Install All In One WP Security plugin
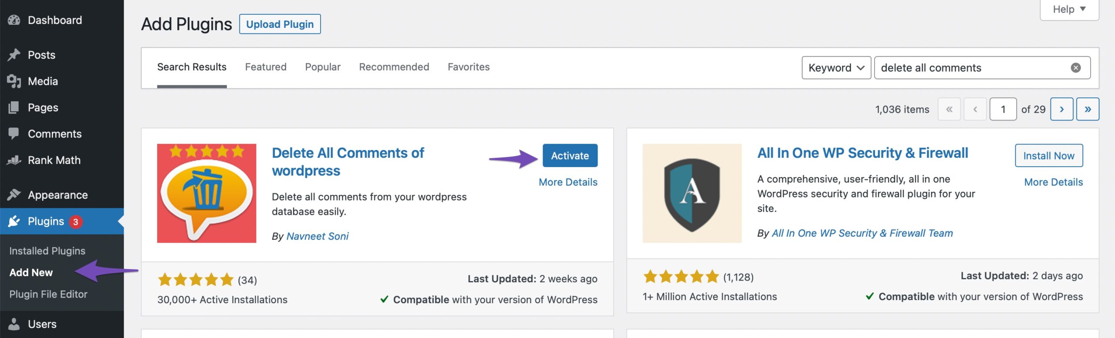1115x338 pixels. point(1049,155)
